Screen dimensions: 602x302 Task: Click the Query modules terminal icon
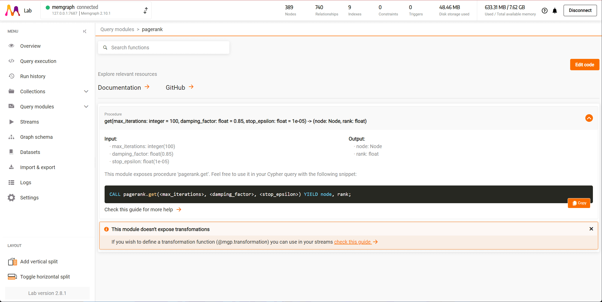[11, 106]
